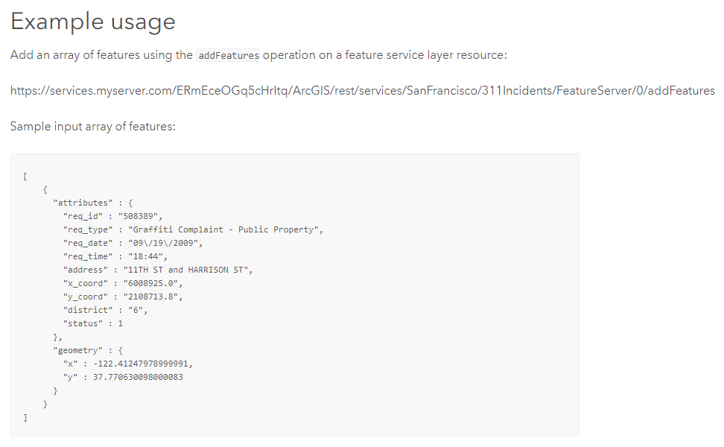
Task: Click the "geometry" key in the code
Action: [77, 350]
